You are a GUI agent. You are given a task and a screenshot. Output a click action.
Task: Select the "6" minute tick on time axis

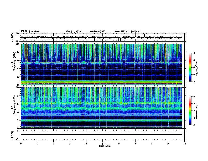point(119,144)
